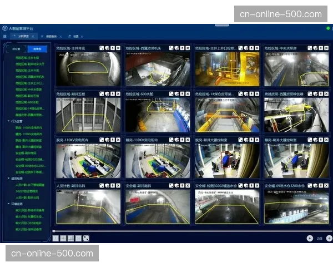The height and width of the screenshot is (267, 333).
Task: Expand view icon on 睡岗-副井大罐控制室 tile
Action: click(x=310, y=140)
